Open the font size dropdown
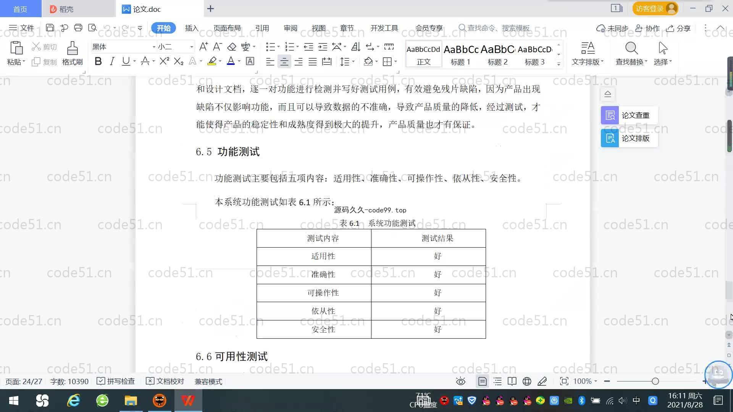This screenshot has width=733, height=412. (192, 47)
